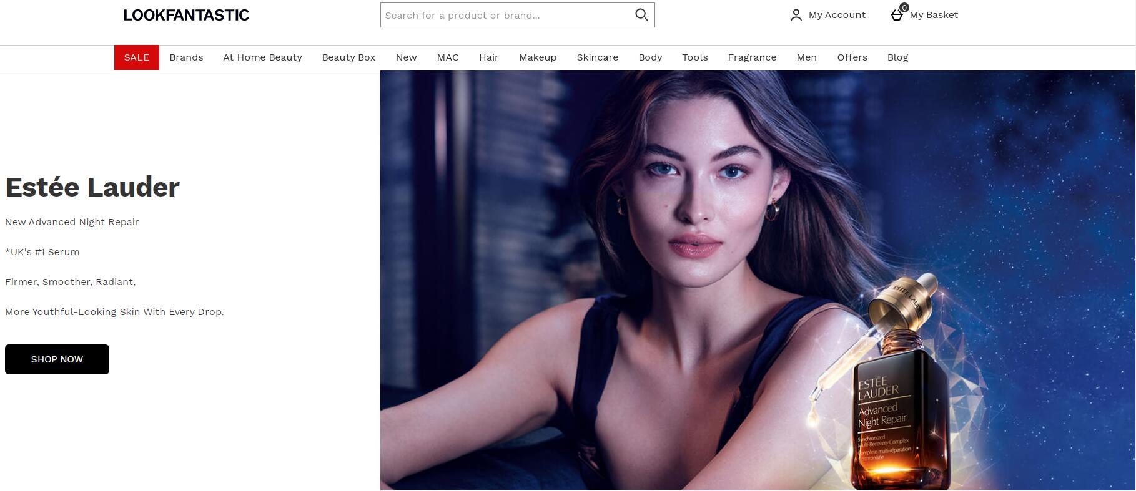Click the Estée Lauder hero banner image
1136x491 pixels.
tap(757, 280)
